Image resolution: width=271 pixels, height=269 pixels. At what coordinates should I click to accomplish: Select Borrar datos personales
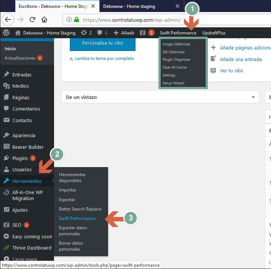click(71, 246)
